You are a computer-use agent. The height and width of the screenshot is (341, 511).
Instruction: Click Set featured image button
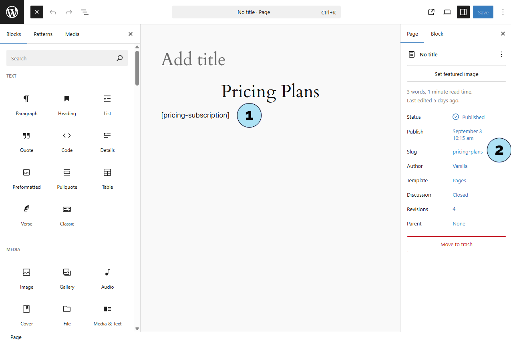click(456, 74)
